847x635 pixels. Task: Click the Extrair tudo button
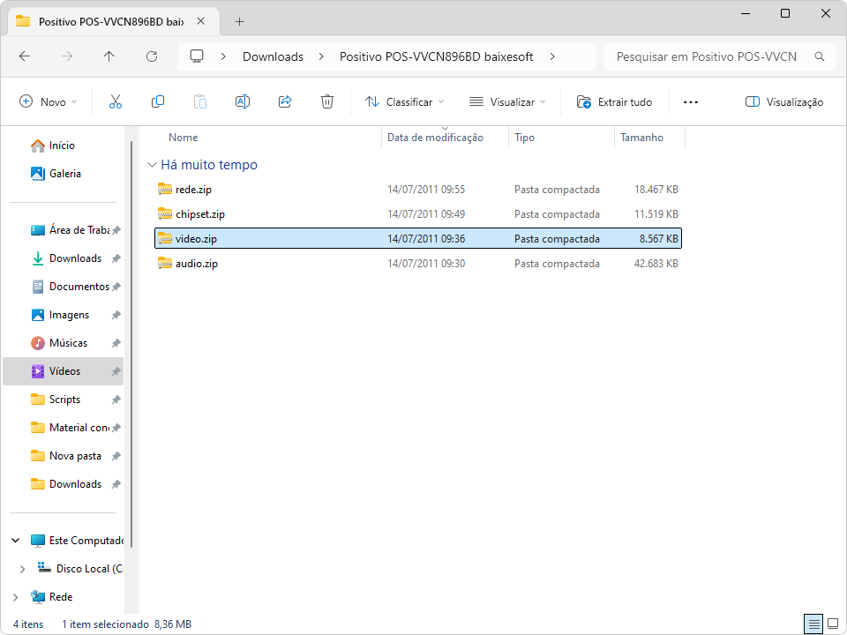[615, 101]
